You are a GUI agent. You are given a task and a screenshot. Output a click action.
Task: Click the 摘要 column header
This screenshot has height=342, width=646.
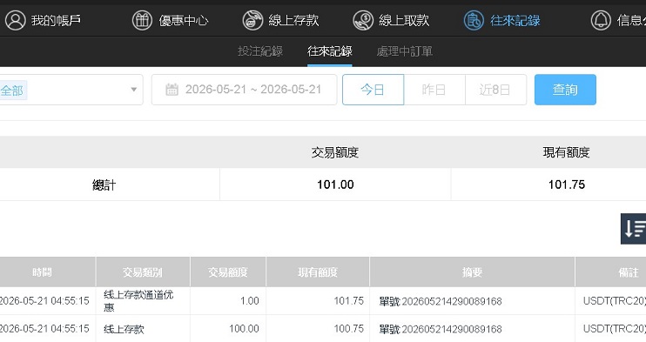[x=472, y=272]
